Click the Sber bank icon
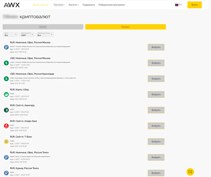211x177 pixels. tap(6, 95)
